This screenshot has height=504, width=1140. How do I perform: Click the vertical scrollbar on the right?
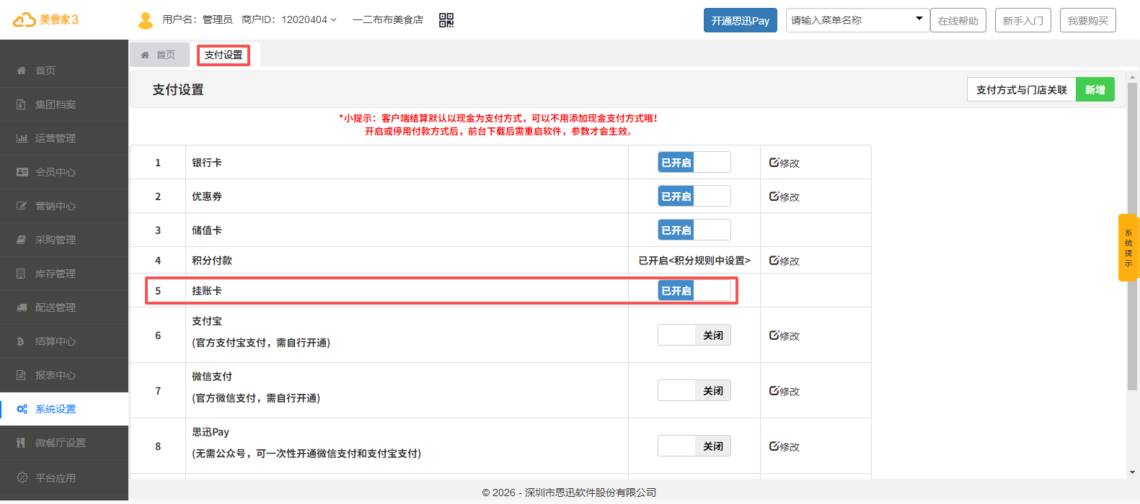pyautogui.click(x=1132, y=238)
